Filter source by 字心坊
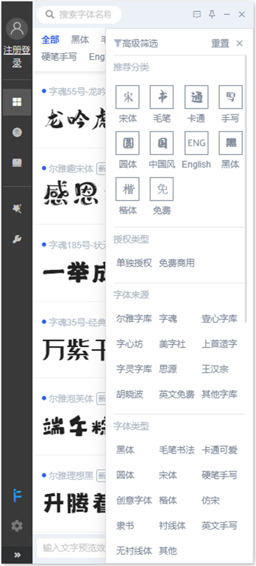Viewport: 256px width, 566px height. [130, 344]
